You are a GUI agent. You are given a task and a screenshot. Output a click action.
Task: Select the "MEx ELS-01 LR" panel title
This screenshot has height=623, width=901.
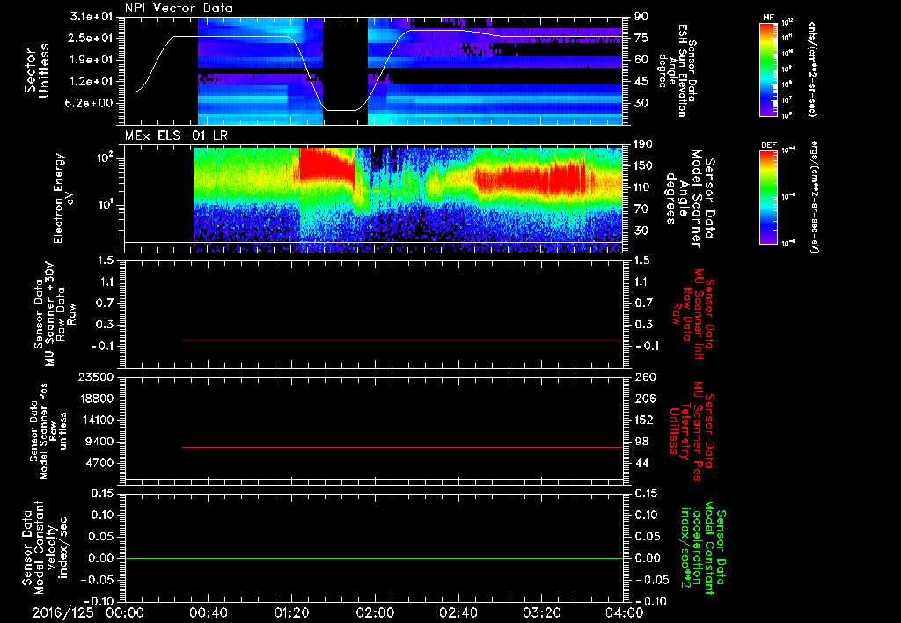tap(176, 136)
